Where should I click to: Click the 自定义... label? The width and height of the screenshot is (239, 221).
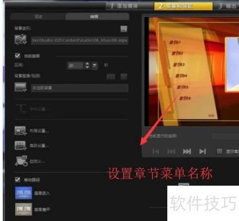point(37,161)
